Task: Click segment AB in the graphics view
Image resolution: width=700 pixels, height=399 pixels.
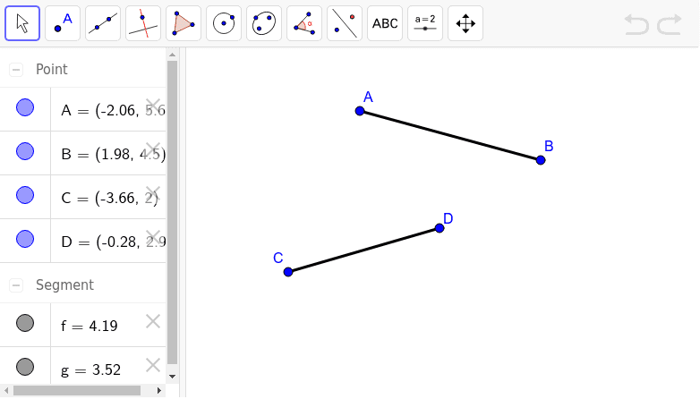Action: coord(450,135)
